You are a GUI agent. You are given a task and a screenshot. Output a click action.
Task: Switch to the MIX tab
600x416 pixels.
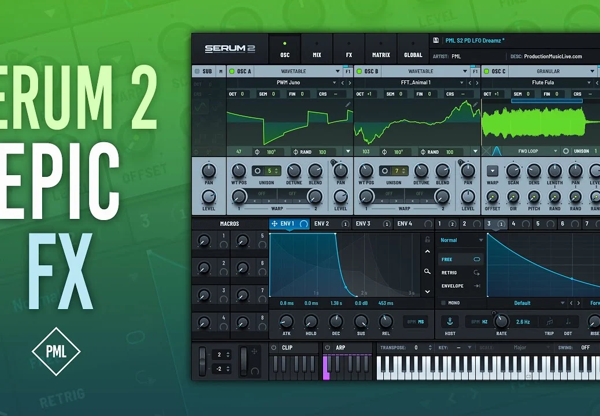point(317,49)
